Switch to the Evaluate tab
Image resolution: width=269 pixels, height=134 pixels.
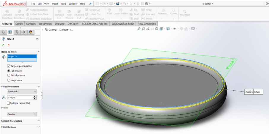[60, 24]
